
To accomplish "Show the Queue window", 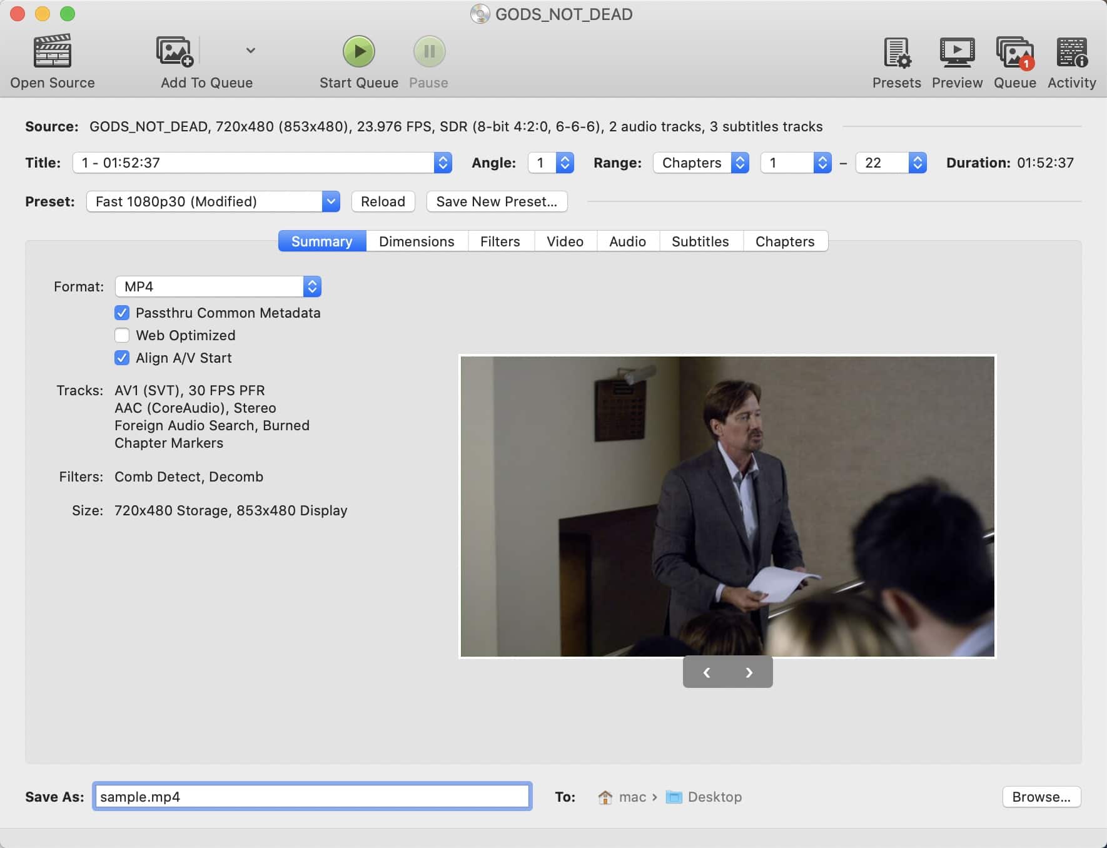I will (x=1014, y=53).
